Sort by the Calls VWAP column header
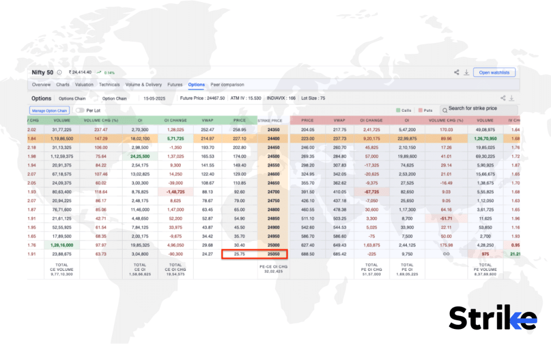 207,120
